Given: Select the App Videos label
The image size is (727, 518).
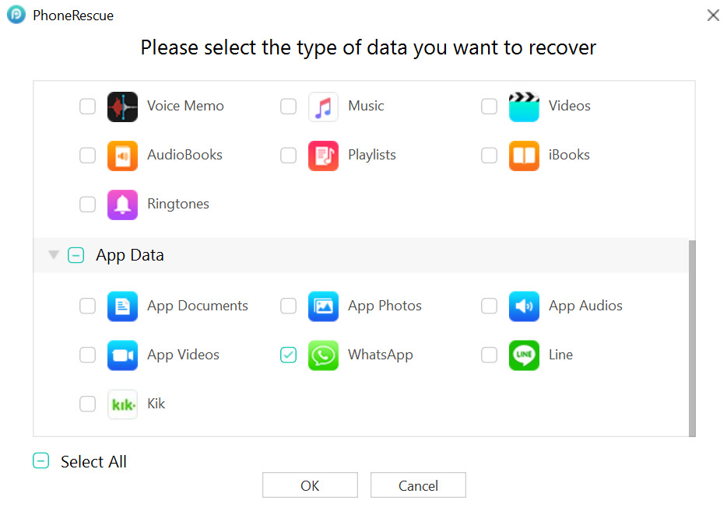Looking at the screenshot, I should click(x=183, y=355).
